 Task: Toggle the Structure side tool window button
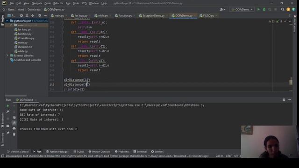2,140
